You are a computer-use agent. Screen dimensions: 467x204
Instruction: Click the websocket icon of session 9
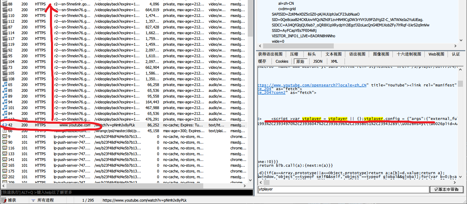tap(5, 137)
